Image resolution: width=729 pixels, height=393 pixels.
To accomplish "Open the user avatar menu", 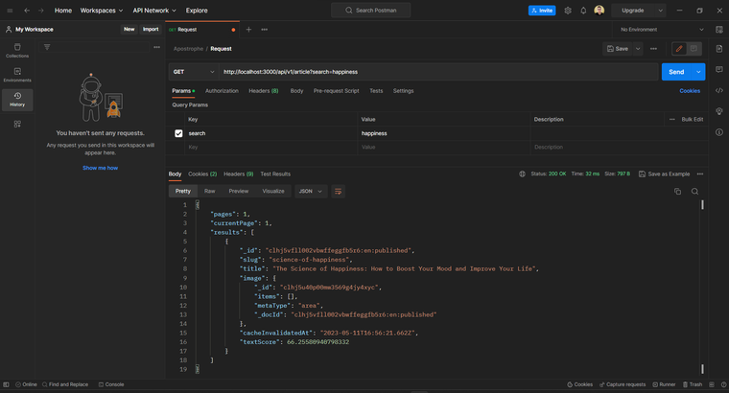I will click(600, 11).
